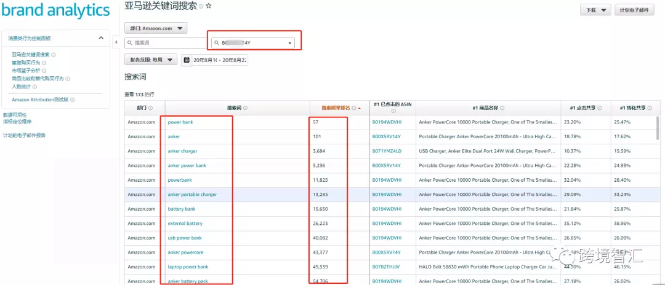This screenshot has height=285, width=665.
Task: Open the anker charger search term
Action: coord(182,151)
